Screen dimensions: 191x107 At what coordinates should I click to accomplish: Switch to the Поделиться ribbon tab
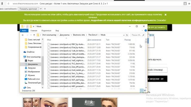tap(46, 31)
